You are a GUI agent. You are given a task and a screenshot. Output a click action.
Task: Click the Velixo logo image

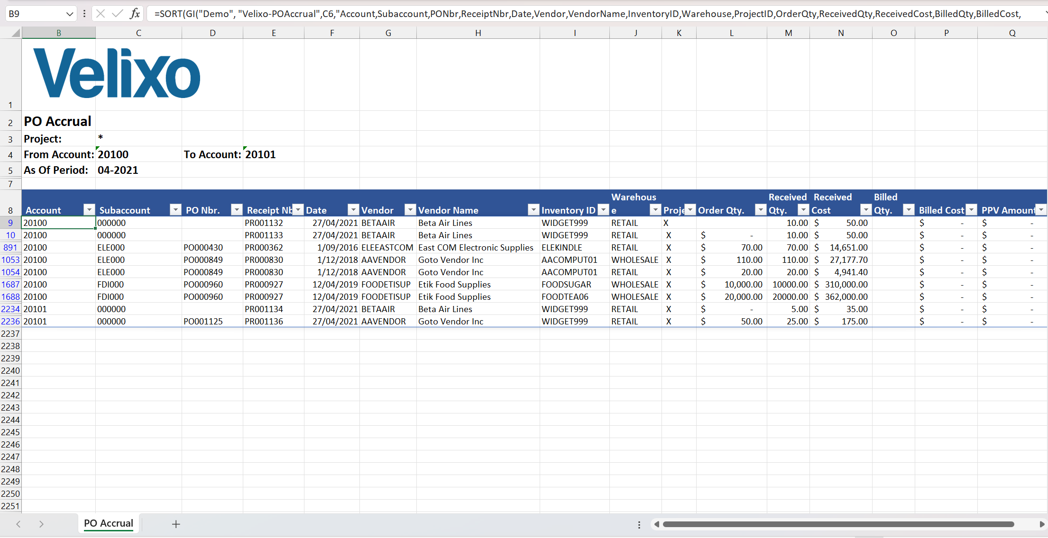coord(117,73)
